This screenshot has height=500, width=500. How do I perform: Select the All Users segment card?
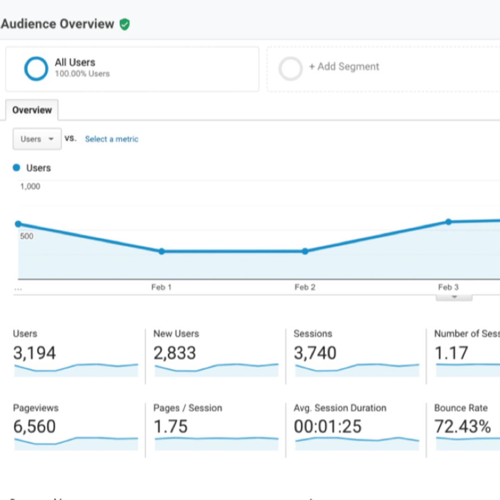click(132, 69)
